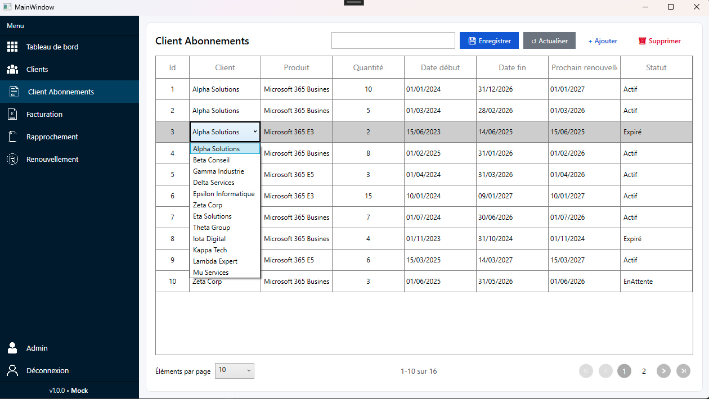
Task: Go to the previous page arrow
Action: coord(605,371)
